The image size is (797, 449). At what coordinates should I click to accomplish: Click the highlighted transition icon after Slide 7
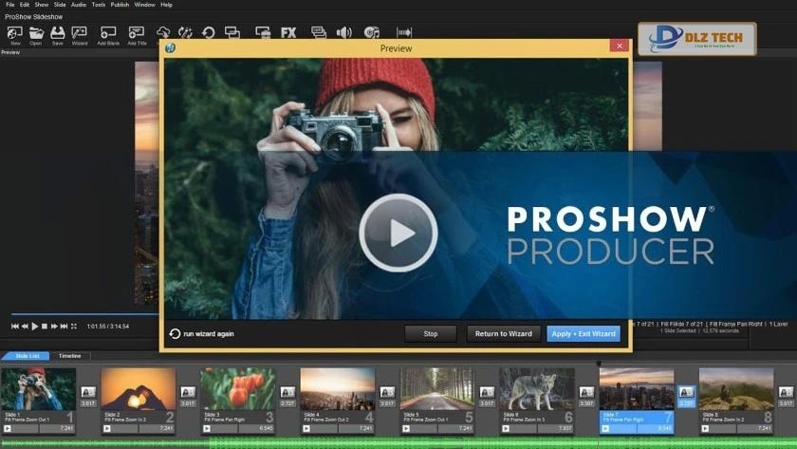coord(686,392)
